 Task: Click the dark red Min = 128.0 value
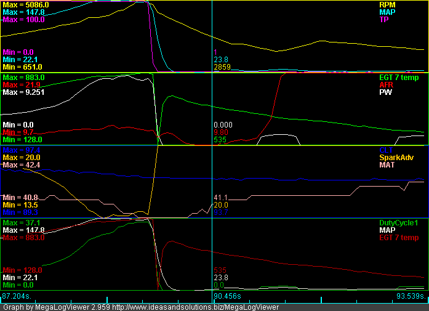tap(22, 270)
